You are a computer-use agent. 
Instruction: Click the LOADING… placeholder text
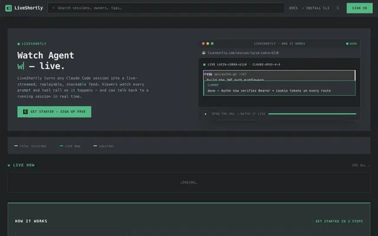(x=189, y=182)
